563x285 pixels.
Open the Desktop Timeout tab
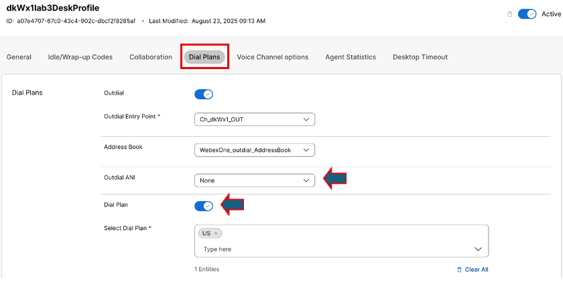tap(420, 57)
